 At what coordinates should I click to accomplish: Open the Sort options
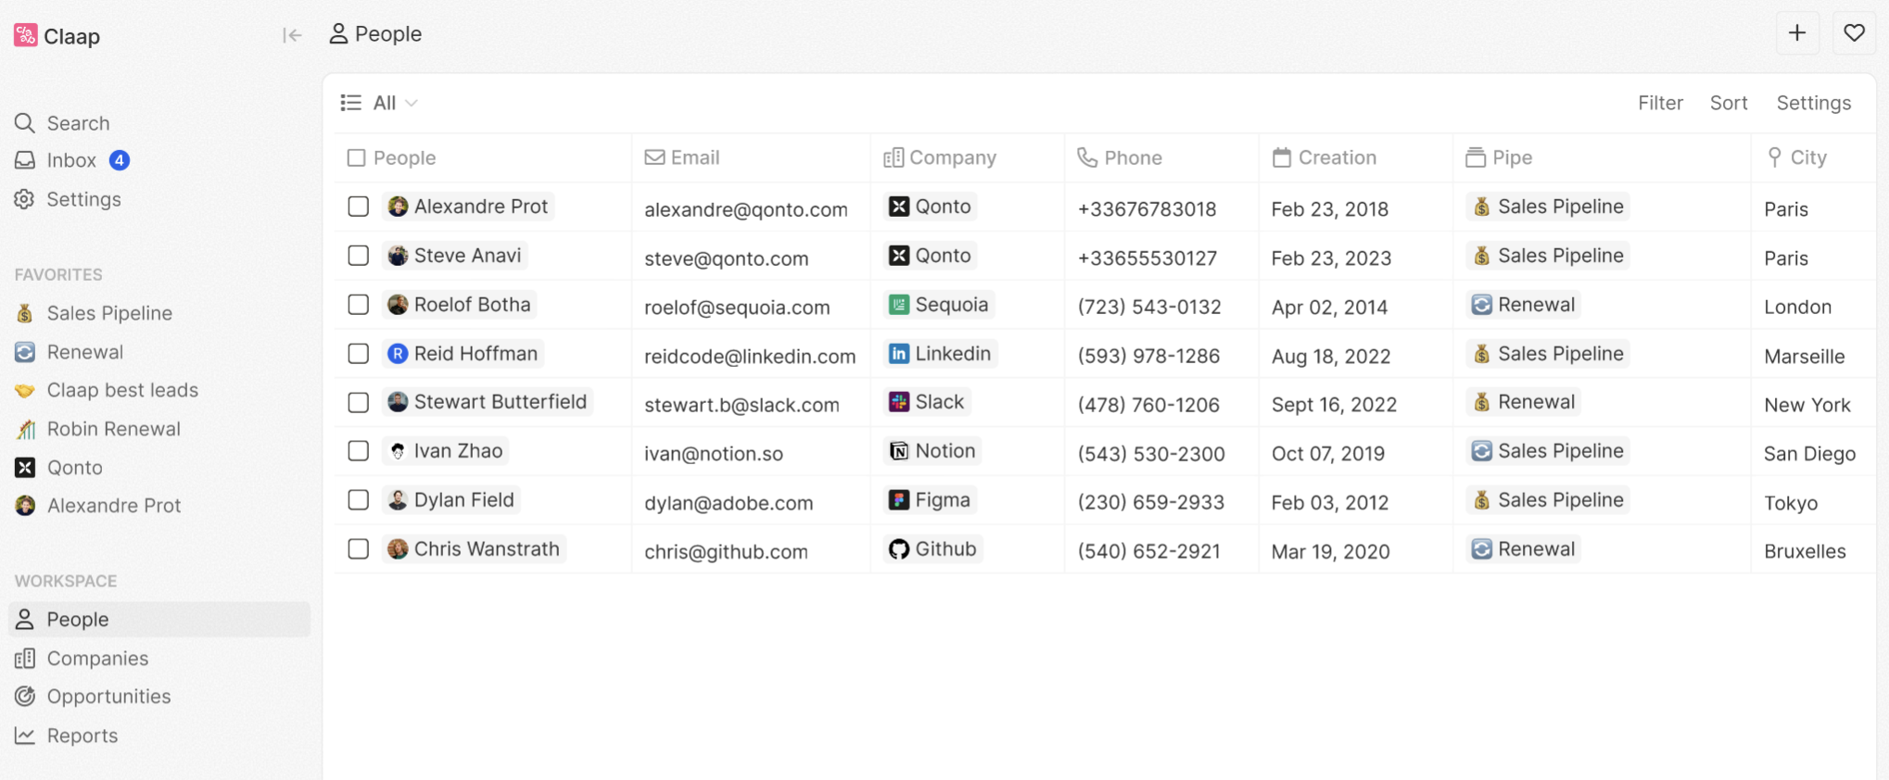point(1728,103)
